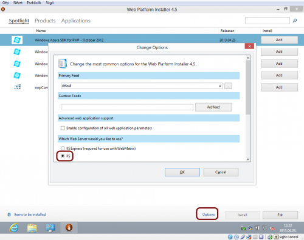Image resolution: width=304 pixels, height=240 pixels.
Task: Click the dialog scrollbar up arrow
Action: 247,58
